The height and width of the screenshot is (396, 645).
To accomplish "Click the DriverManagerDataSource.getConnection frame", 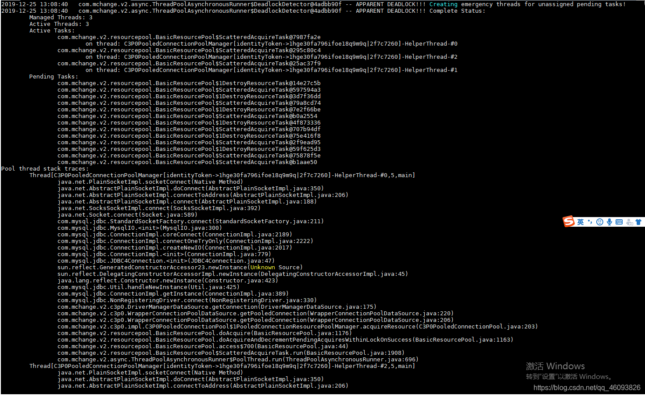I will click(x=217, y=307).
